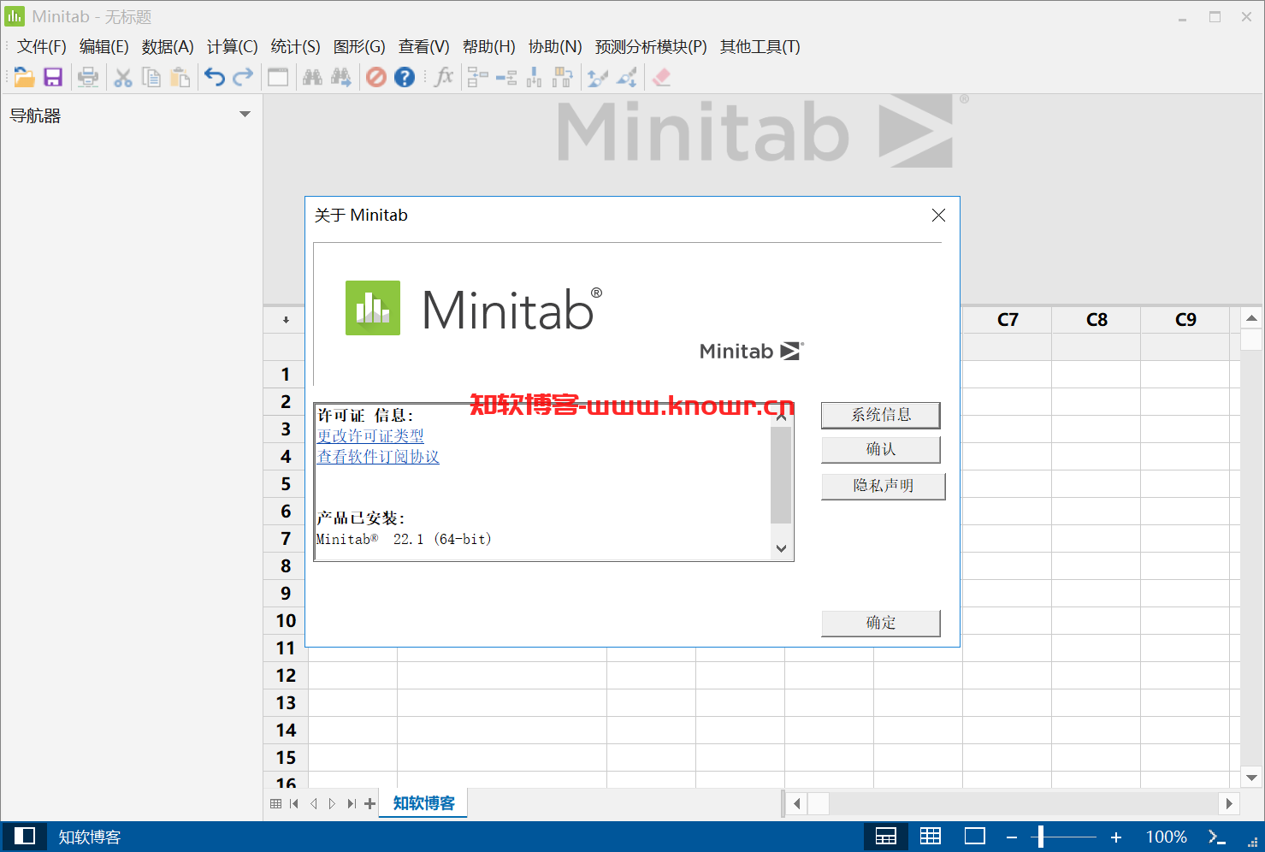Open Help via the blue question mark
The image size is (1265, 852).
[405, 78]
